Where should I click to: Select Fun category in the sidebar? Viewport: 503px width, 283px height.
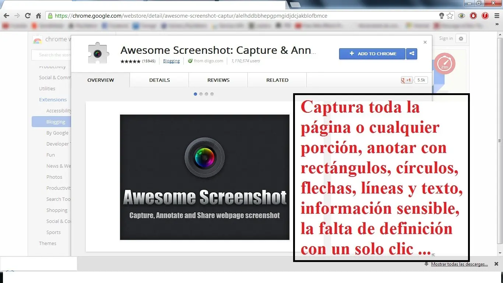[50, 155]
